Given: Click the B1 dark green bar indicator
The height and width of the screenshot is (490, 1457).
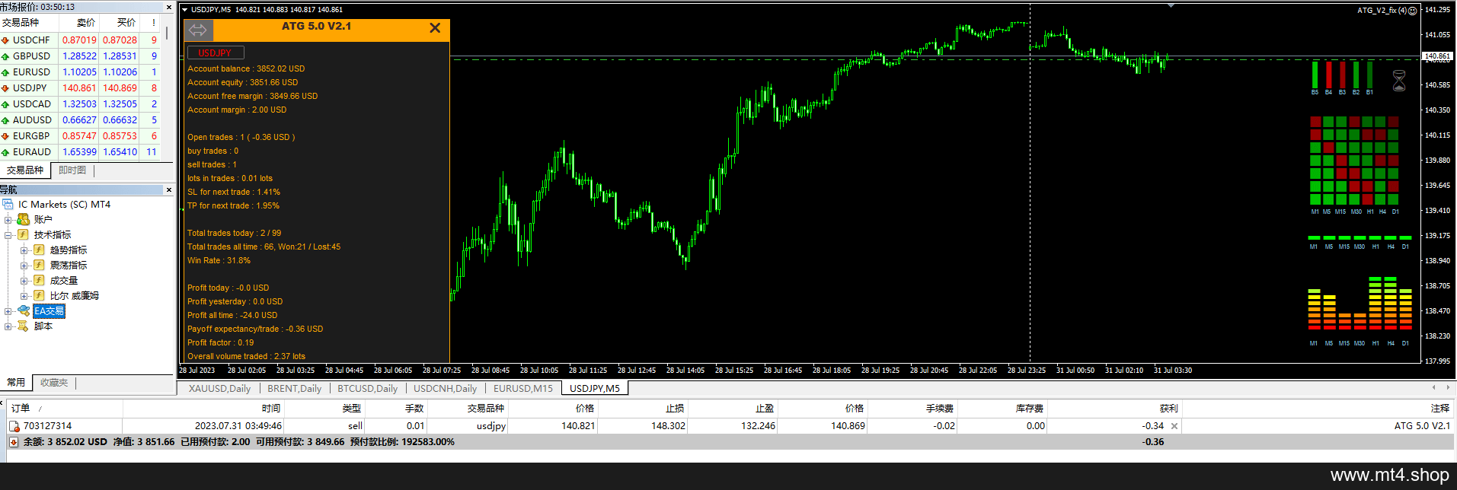Looking at the screenshot, I should click(x=1369, y=75).
